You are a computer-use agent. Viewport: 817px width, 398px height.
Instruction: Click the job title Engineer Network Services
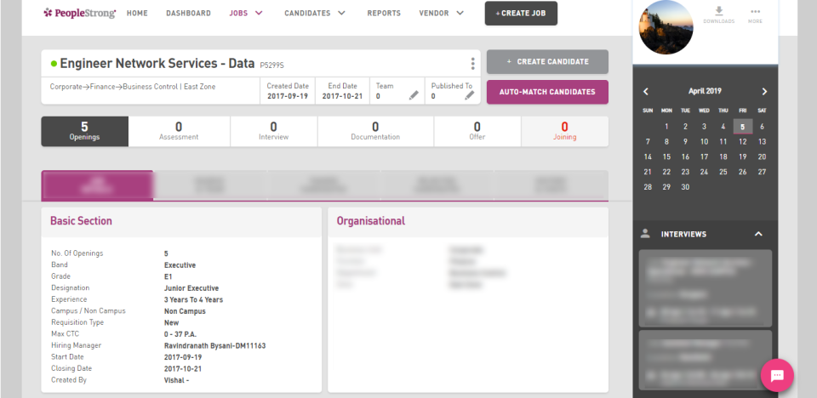pyautogui.click(x=157, y=64)
